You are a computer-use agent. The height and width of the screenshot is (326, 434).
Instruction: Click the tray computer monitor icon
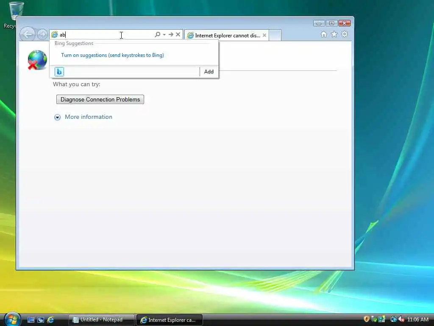(x=382, y=319)
